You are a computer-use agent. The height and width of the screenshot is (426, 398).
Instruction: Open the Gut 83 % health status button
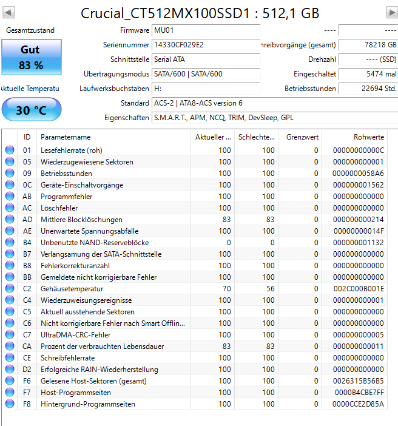click(x=32, y=57)
